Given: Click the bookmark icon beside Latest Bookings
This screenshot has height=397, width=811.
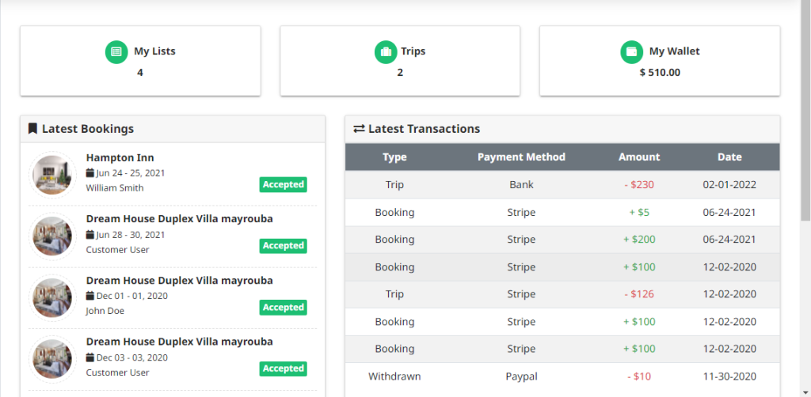Looking at the screenshot, I should tap(32, 129).
